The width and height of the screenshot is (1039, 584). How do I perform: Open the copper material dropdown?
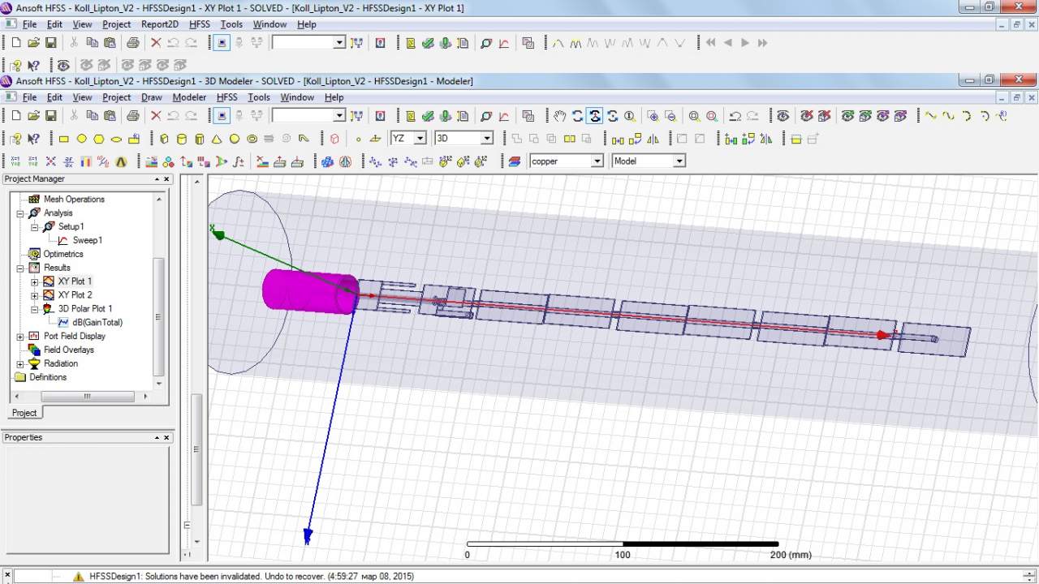597,161
